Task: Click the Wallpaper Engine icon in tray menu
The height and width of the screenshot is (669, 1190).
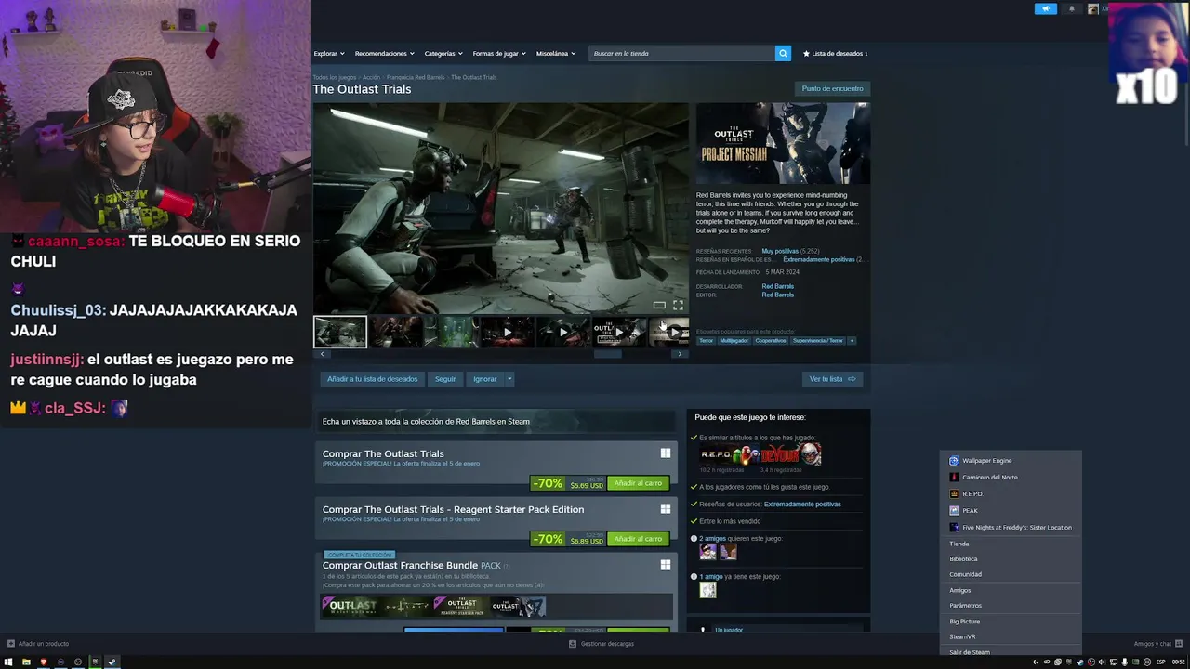Action: click(954, 461)
